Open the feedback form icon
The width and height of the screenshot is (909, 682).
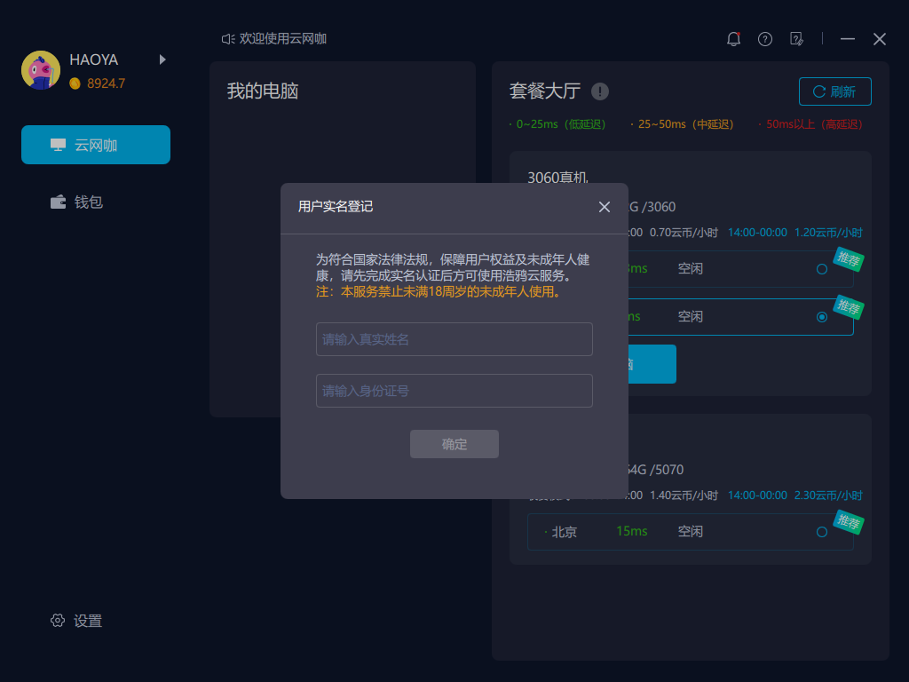click(797, 39)
